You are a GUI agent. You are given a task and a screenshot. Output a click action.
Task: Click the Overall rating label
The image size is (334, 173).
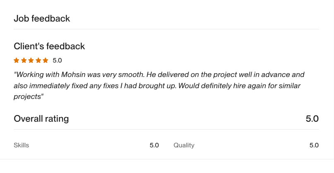[41, 119]
